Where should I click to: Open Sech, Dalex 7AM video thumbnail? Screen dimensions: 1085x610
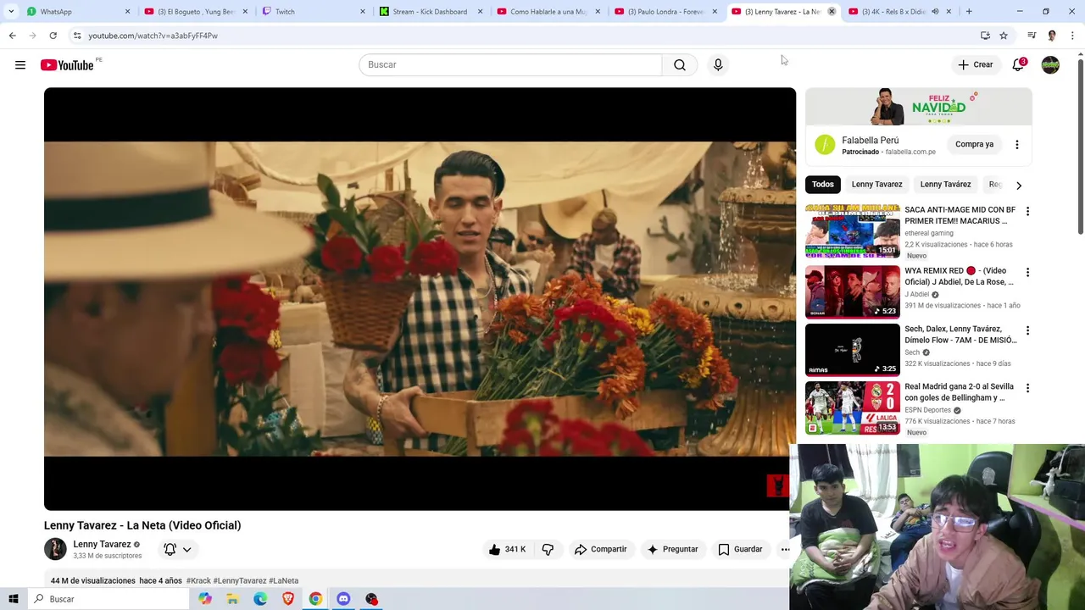(x=852, y=349)
